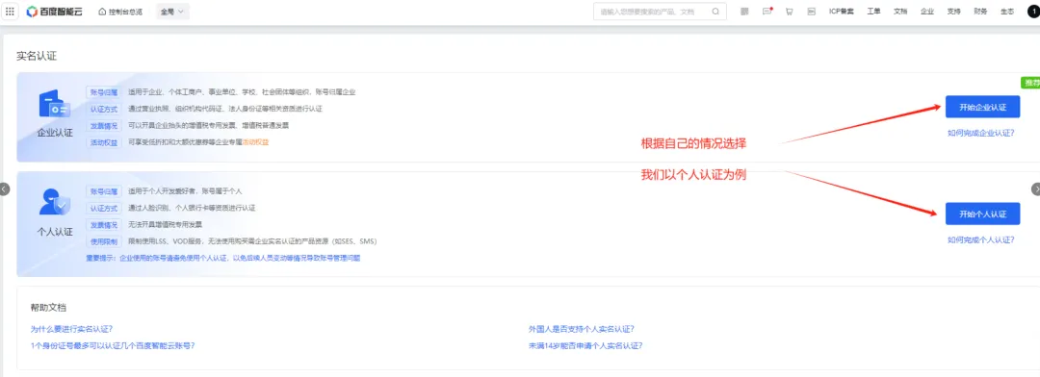Screen dimensions: 1040x377
Task: Open 工单 menu item
Action: 874,12
